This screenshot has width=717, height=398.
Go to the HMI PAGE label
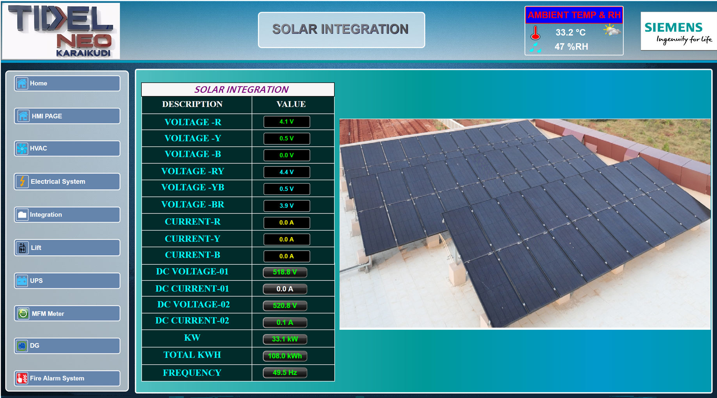pos(47,116)
